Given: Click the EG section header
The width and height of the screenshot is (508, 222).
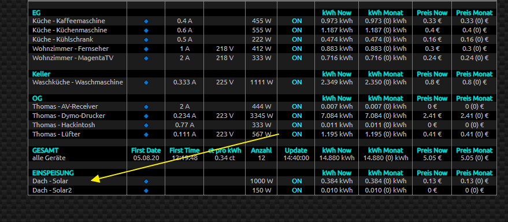Looking at the screenshot, I should (36, 13).
